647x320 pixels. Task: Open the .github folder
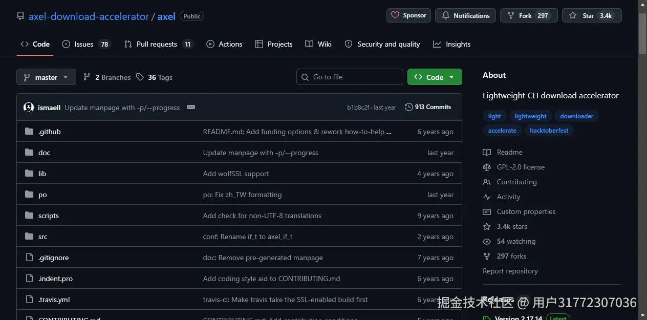(50, 132)
